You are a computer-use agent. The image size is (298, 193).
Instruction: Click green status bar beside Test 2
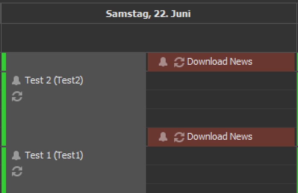(4, 109)
